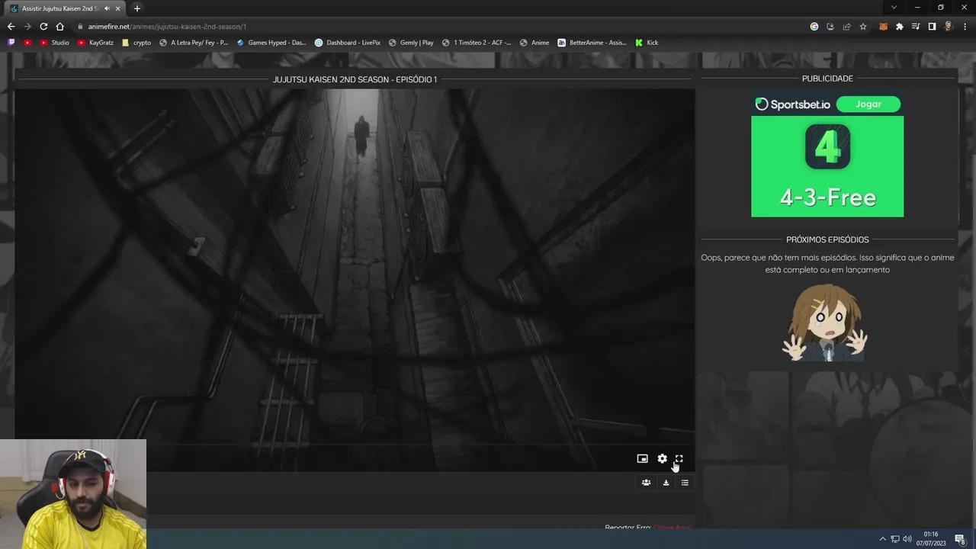
Task: Open the Google icon in address bar
Action: point(814,27)
